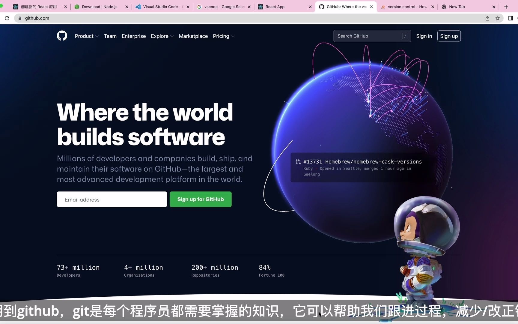
Task: Focus the Search GitHub field
Action: pos(372,36)
